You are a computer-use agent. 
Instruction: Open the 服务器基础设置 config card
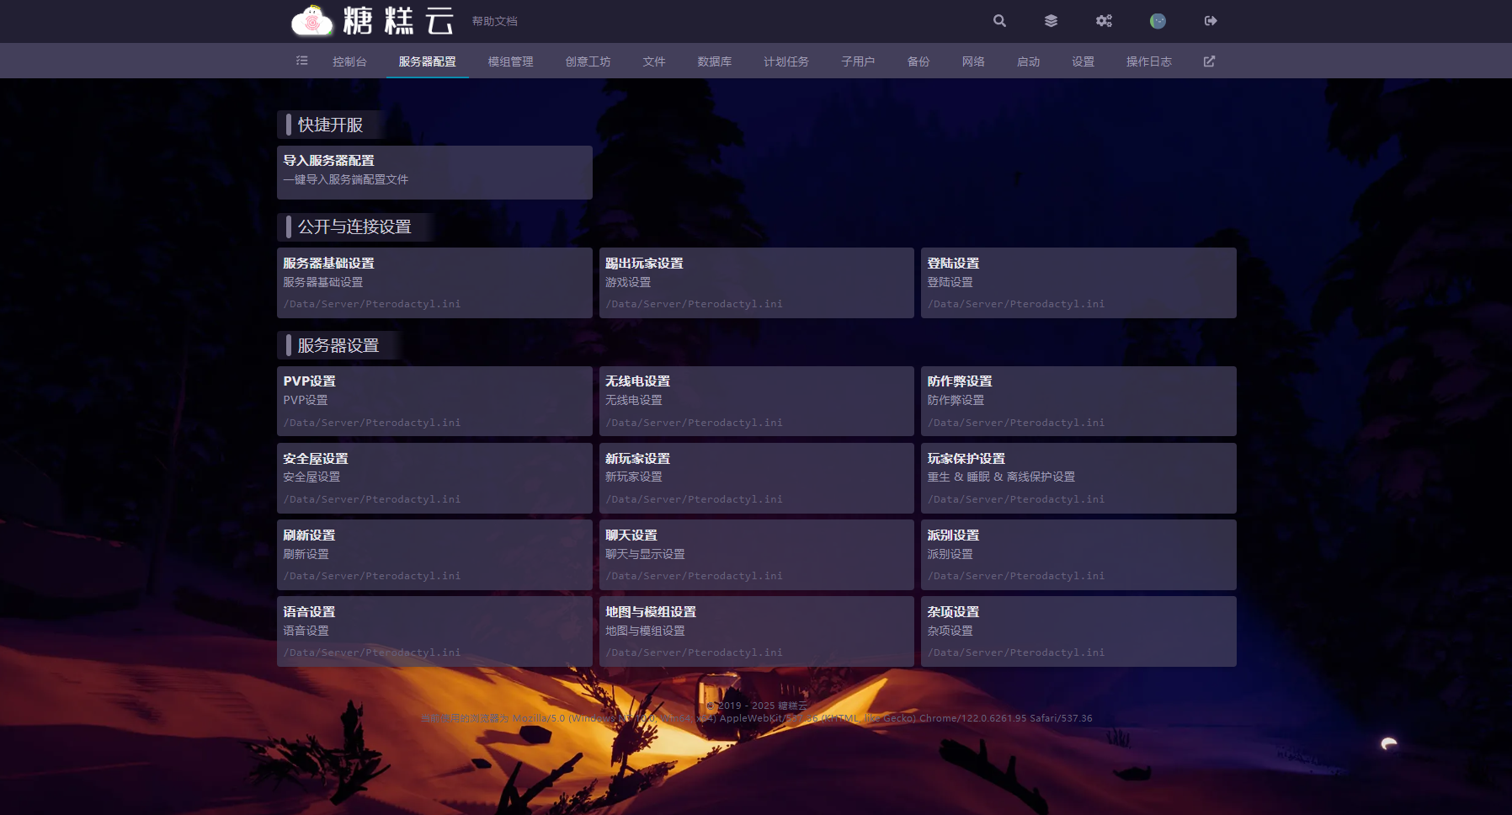434,282
